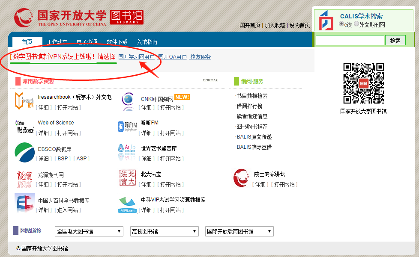Open the 入馆指南 menu tab
Viewport: 419px width, 257px height.
(x=147, y=42)
